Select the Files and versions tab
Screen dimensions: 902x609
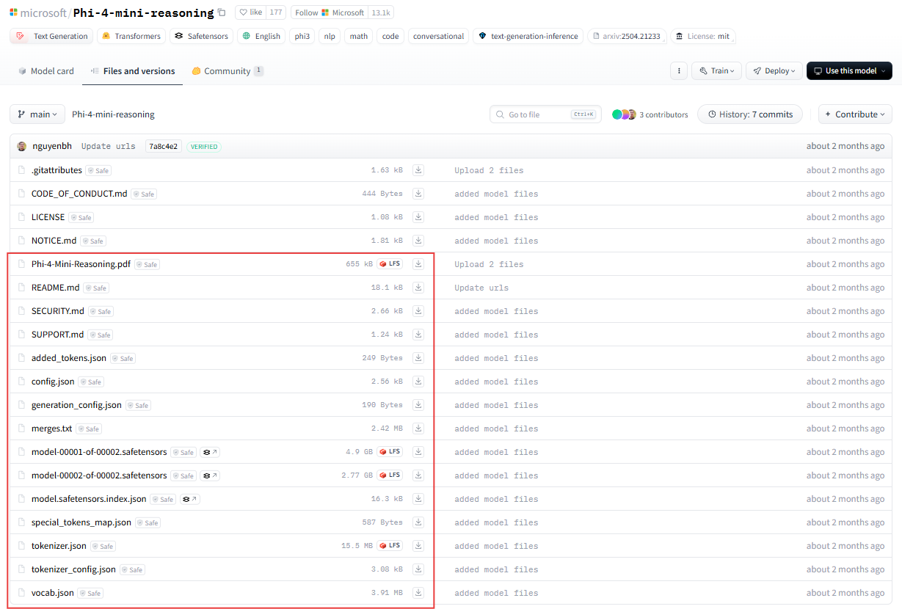tap(133, 71)
